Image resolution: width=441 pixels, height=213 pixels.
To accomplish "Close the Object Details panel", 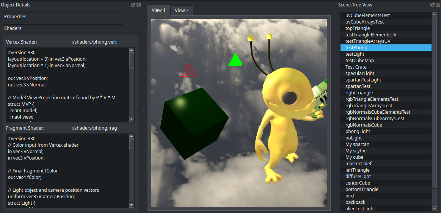I will coord(138,5).
